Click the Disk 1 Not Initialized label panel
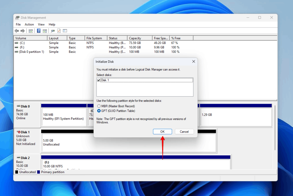The width and height of the screenshot is (293, 196). pyautogui.click(x=27, y=141)
